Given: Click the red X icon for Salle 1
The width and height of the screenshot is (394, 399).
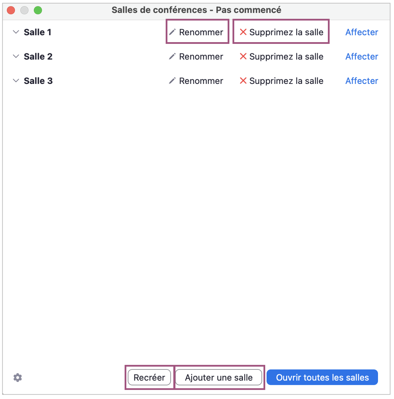Looking at the screenshot, I should click(243, 32).
